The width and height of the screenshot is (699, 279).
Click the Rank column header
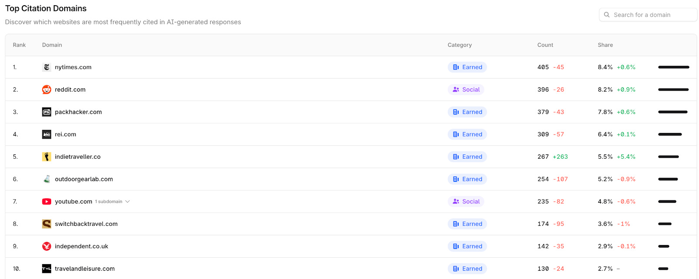coord(19,45)
